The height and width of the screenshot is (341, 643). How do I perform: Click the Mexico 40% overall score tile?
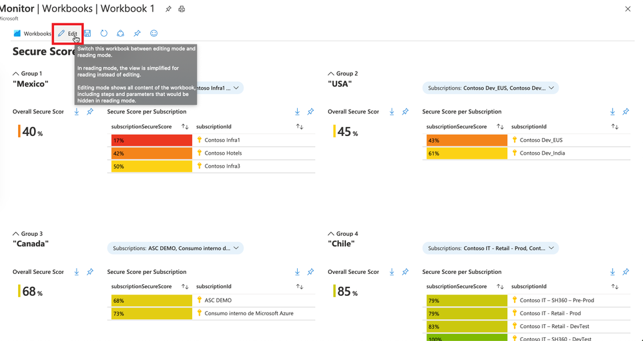coord(30,132)
